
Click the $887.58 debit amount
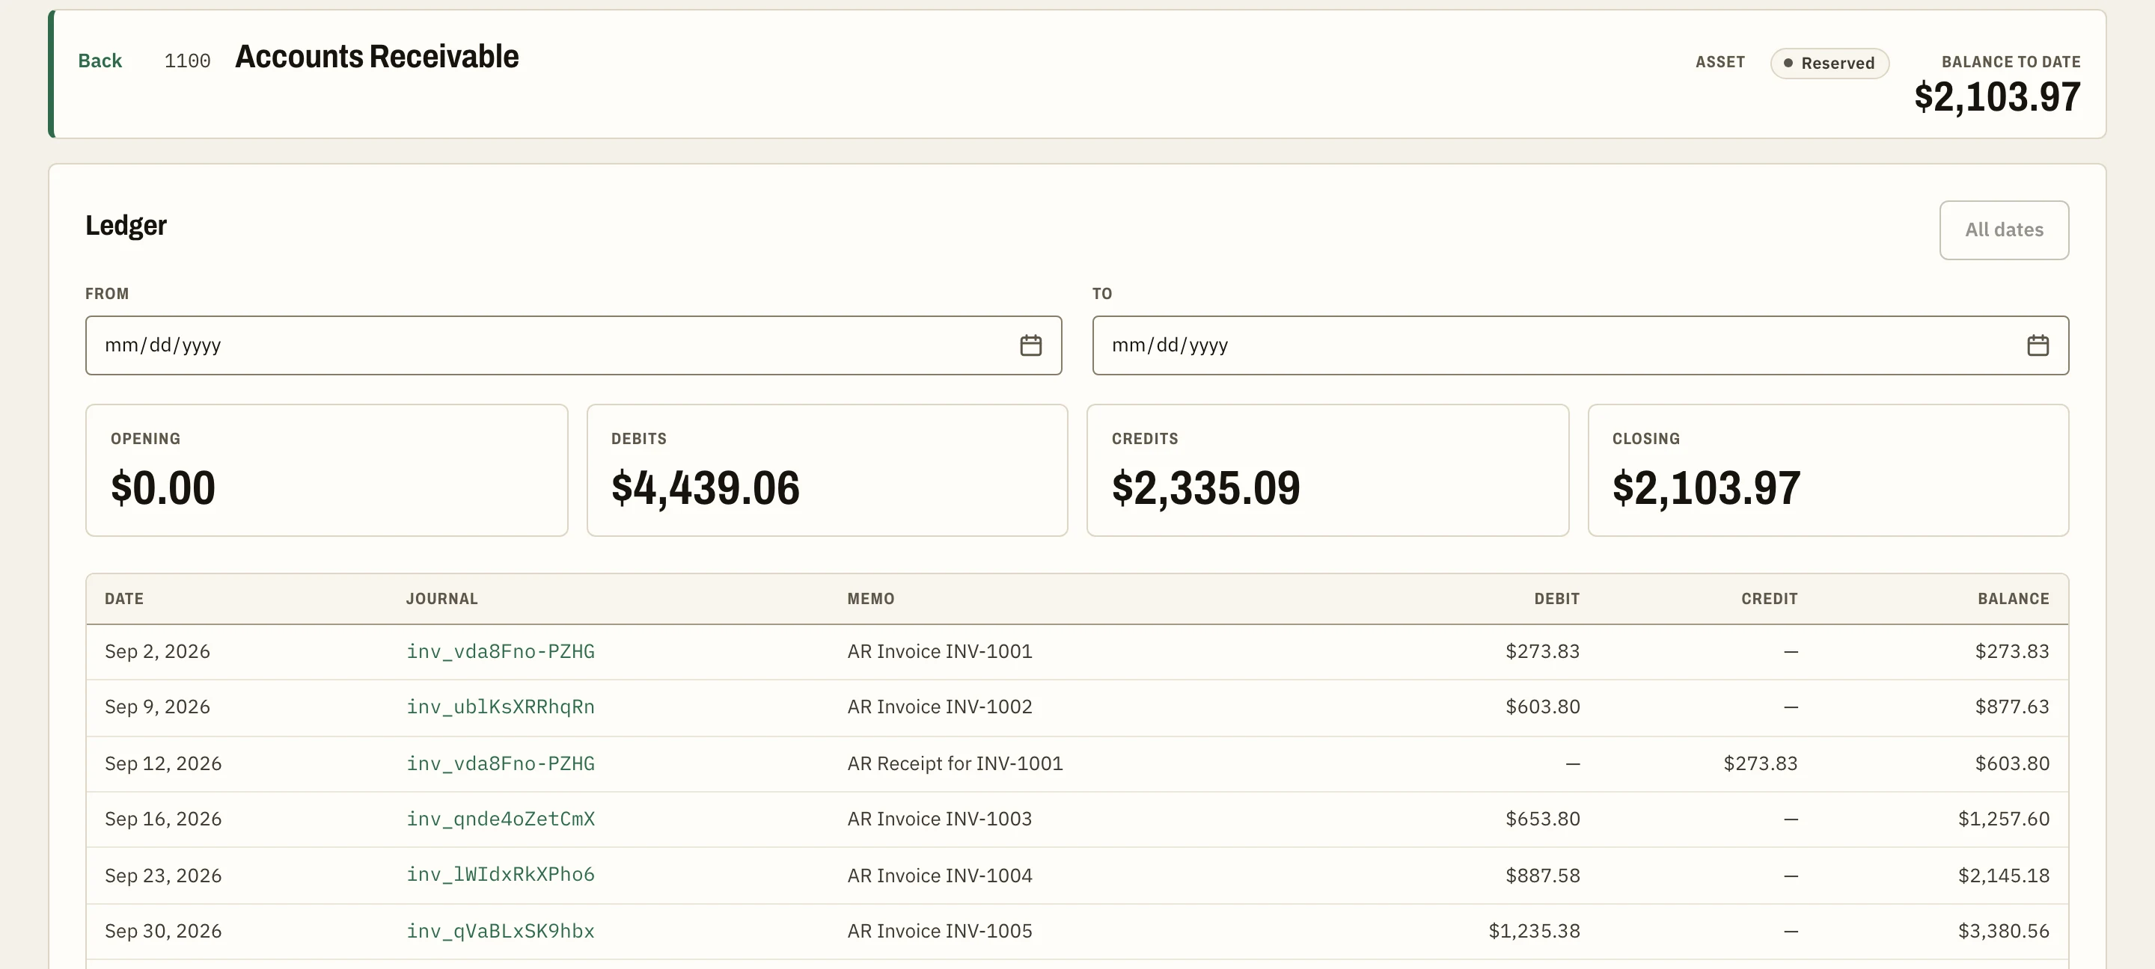(1543, 876)
